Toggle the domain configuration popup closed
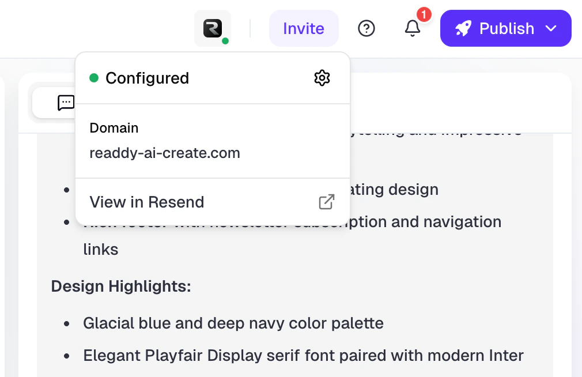This screenshot has height=377, width=582. click(x=212, y=28)
